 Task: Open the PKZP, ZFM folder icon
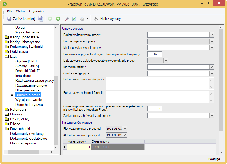[7, 119]
